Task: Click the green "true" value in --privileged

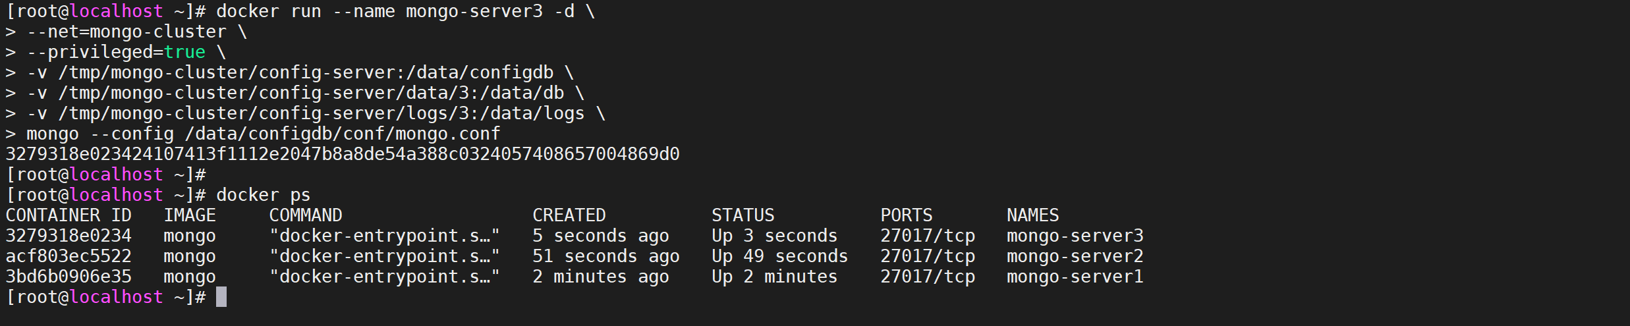Action: (184, 52)
